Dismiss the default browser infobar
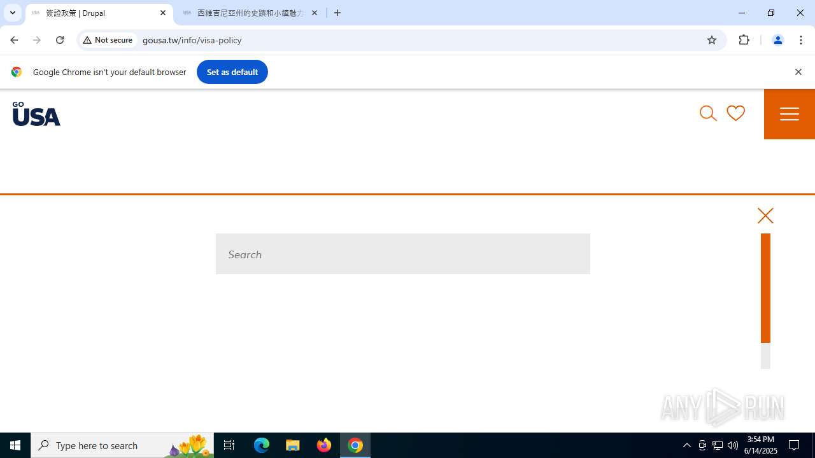 pos(798,72)
